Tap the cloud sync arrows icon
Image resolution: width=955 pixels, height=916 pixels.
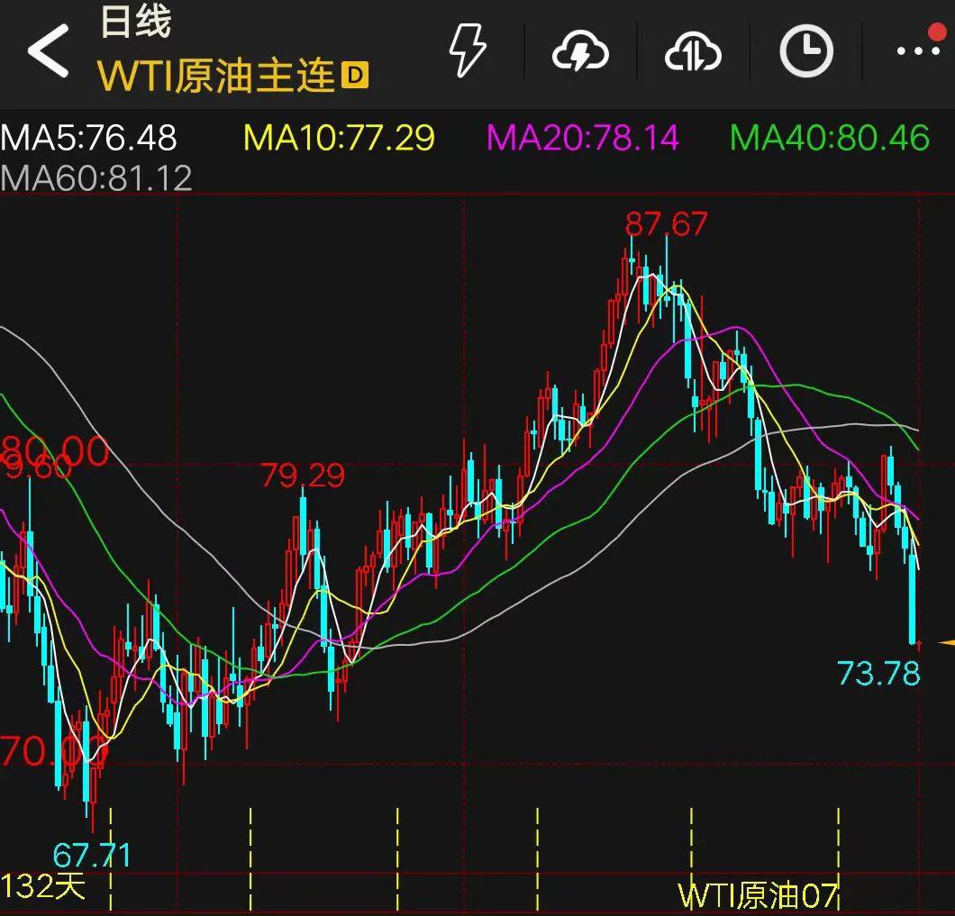(693, 51)
